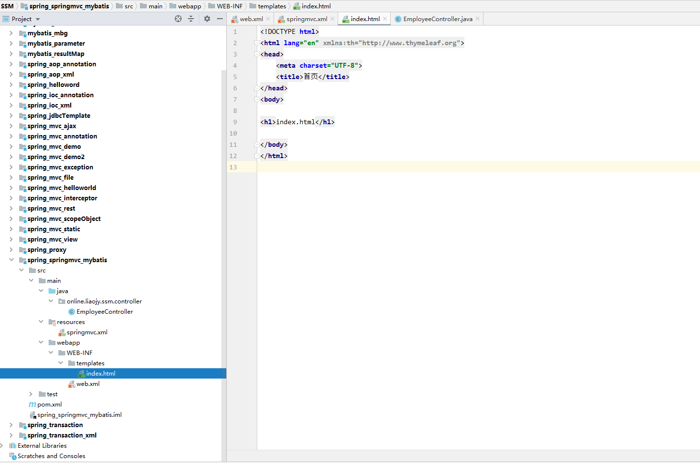Image resolution: width=700 pixels, height=463 pixels.
Task: Expand the spring_transaction module
Action: tap(11, 425)
